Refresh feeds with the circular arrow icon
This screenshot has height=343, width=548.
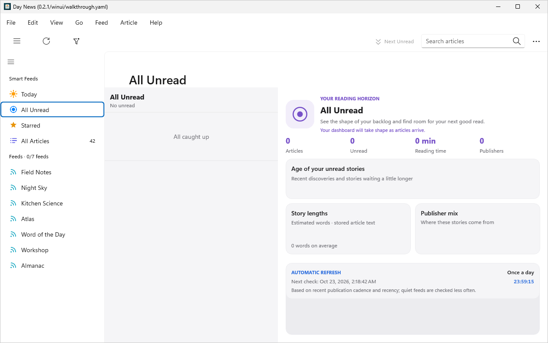tap(46, 41)
